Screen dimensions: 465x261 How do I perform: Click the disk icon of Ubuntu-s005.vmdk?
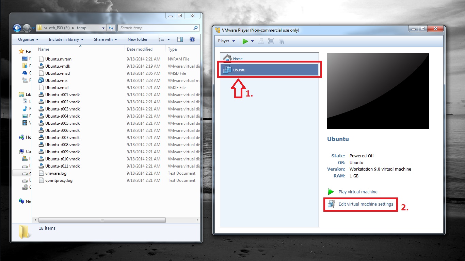(41, 123)
